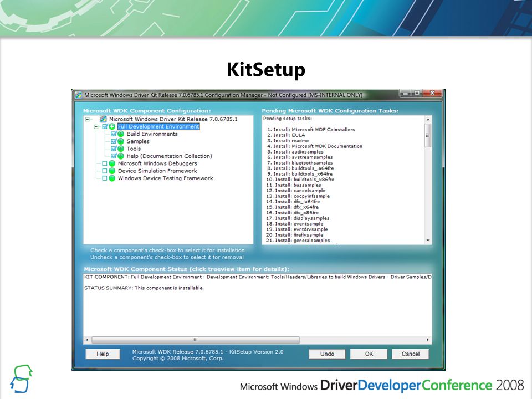
Task: Click status panel scroll right arrow
Action: (427, 340)
